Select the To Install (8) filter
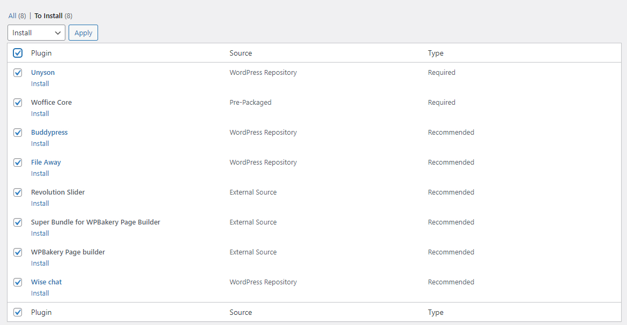The image size is (627, 325). pyautogui.click(x=48, y=16)
